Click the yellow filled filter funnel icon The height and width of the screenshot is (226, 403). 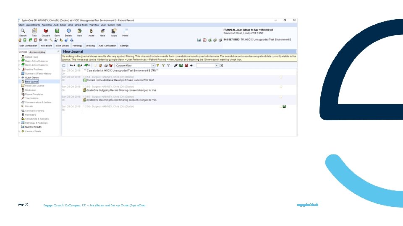158,66
